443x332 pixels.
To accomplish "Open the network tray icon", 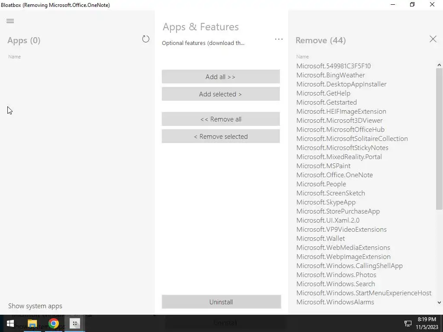I will click(x=408, y=323).
